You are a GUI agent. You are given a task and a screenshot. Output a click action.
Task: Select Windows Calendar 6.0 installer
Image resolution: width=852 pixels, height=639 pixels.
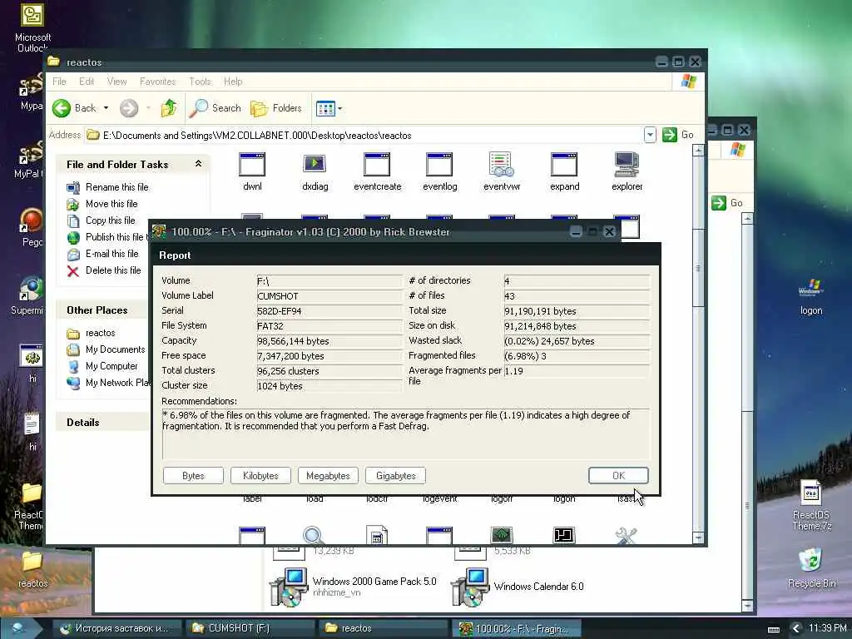point(518,587)
